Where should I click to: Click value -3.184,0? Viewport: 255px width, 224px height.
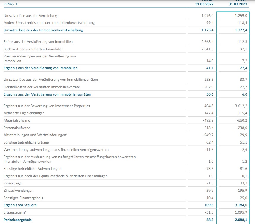click(240, 205)
